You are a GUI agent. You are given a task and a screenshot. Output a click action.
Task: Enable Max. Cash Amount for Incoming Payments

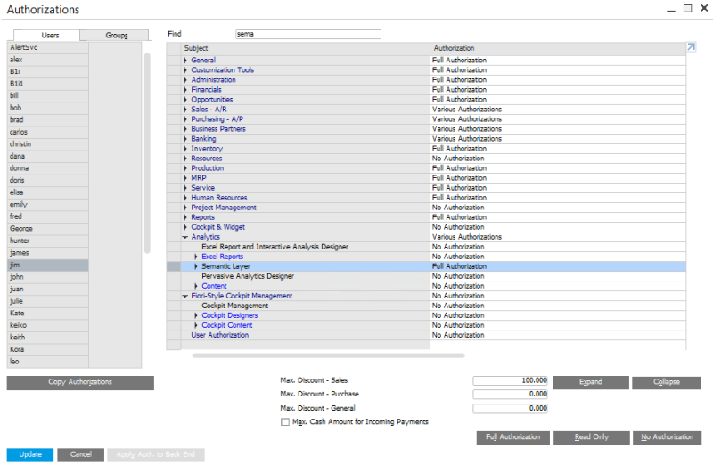[285, 422]
